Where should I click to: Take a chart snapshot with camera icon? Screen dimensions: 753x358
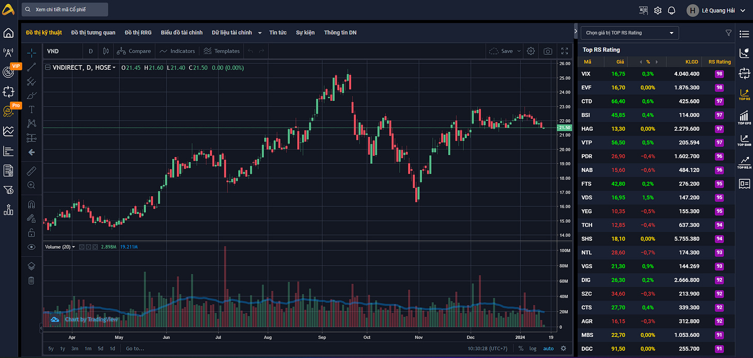click(548, 51)
